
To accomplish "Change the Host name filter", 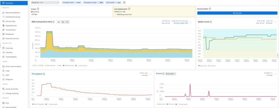I will click(113, 2).
